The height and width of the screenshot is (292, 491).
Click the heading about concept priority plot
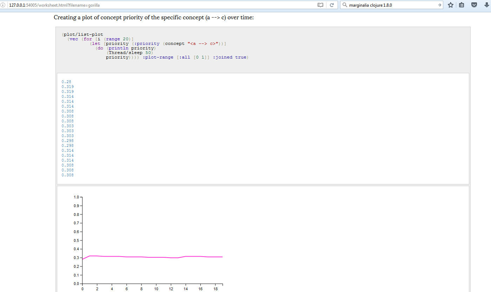coord(154,18)
